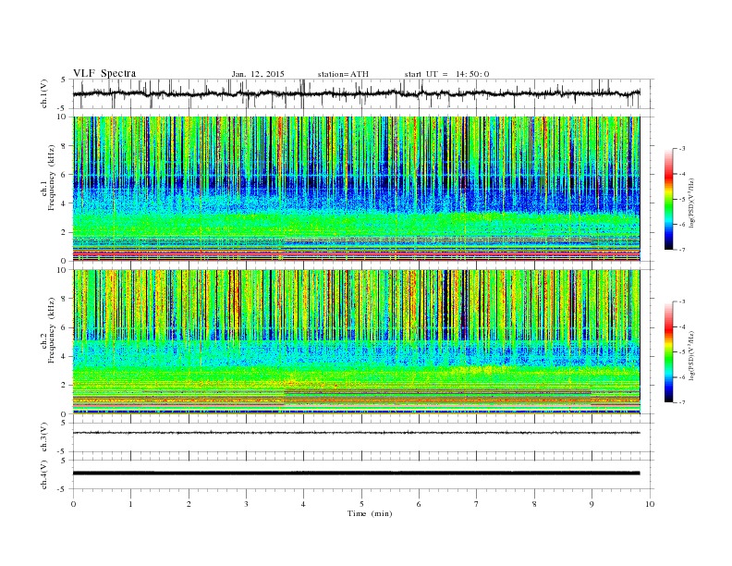This screenshot has height=566, width=732.
Task: Click the "-7" tick on ch.2 colorbar
Action: 682,402
